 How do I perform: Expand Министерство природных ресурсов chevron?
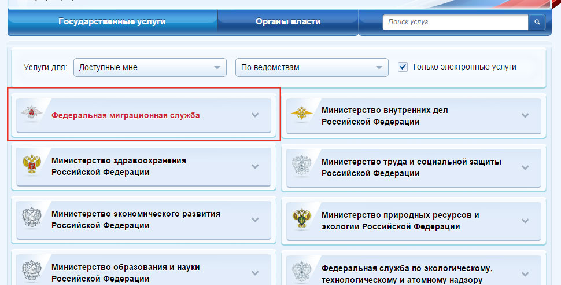[525, 221]
